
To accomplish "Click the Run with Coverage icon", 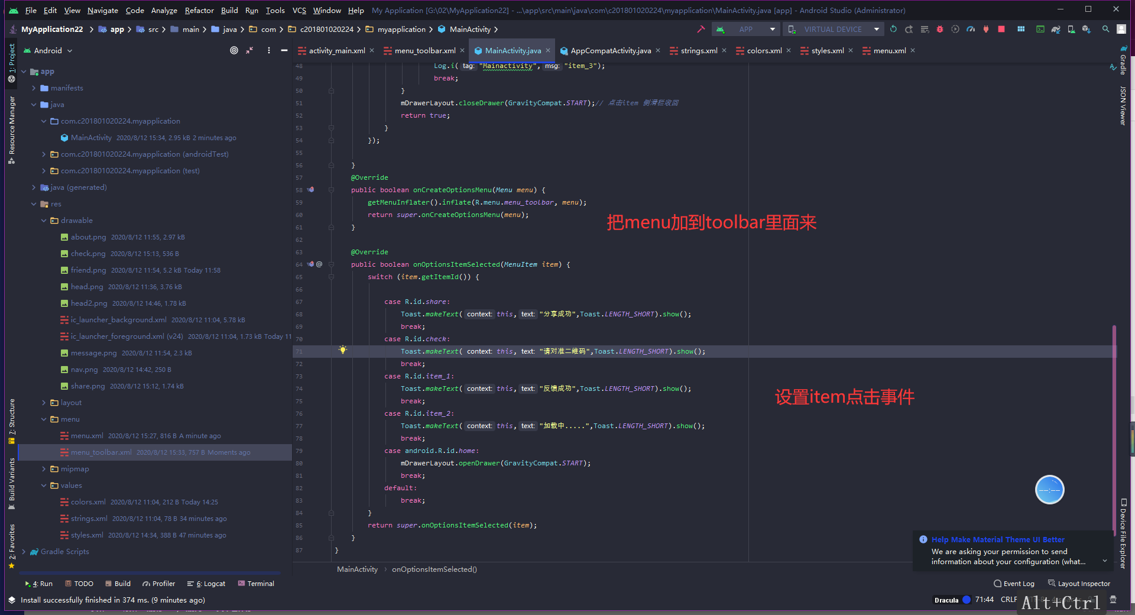I will coord(955,29).
